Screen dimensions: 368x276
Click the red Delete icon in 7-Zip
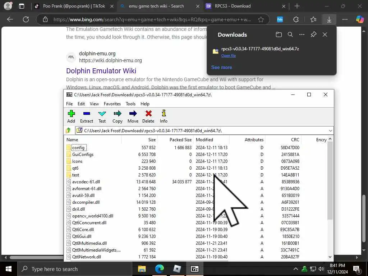[x=148, y=116]
